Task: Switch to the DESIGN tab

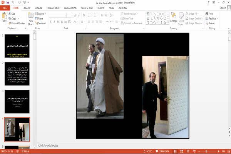Action: tap(38, 8)
